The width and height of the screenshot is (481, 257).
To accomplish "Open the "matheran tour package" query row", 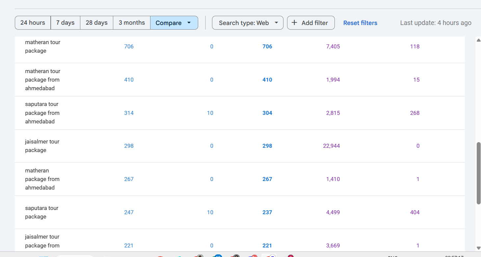I will (42, 46).
